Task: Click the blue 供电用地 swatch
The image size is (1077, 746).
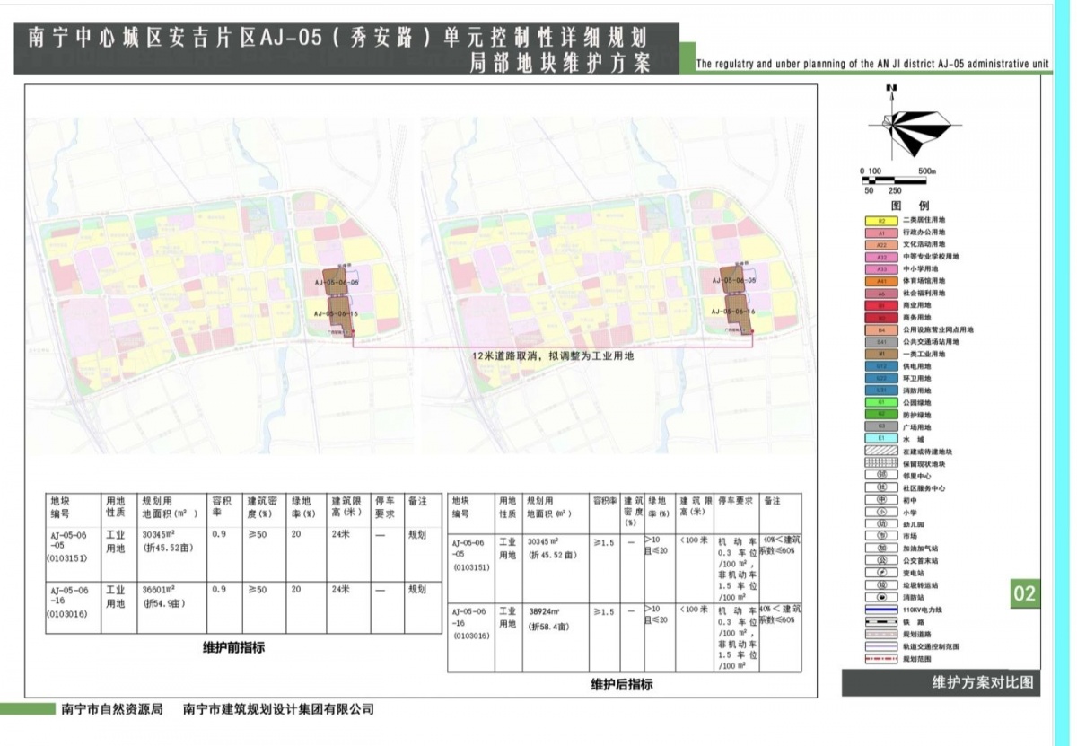Action: [881, 366]
